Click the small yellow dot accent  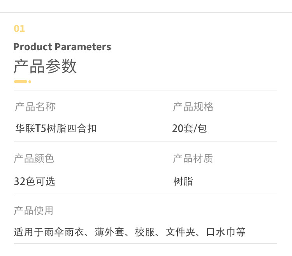click(x=30, y=81)
